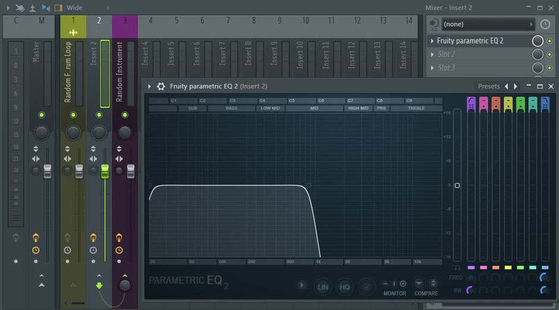Go to previous preset arrow
559x310 pixels.
click(x=507, y=86)
